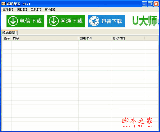Click the U大师 logo banner
The image size is (160, 132).
coord(146,21)
